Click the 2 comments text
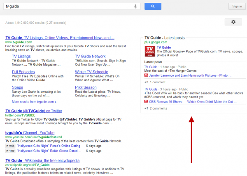This screenshot has height=176, width=247. click(158, 108)
